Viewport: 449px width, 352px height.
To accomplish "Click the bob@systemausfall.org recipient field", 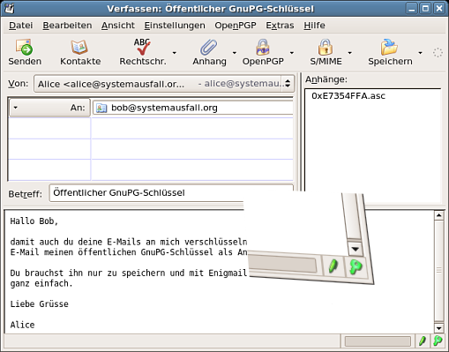I will tap(192, 108).
